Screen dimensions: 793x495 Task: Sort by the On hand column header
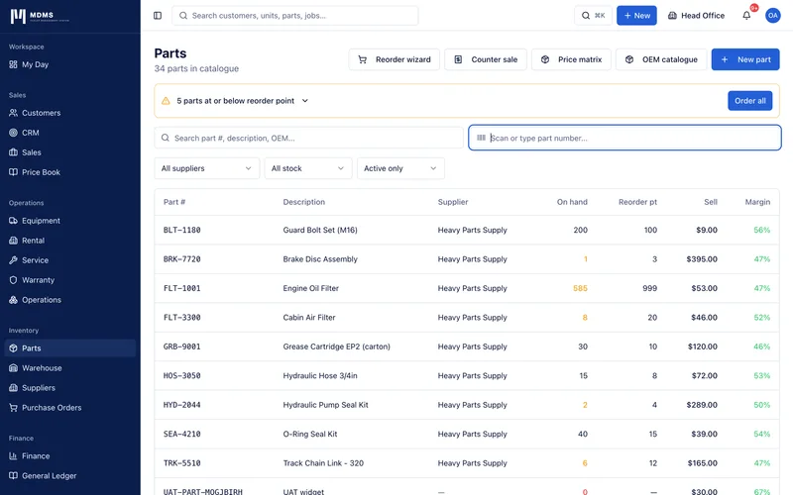(572, 202)
